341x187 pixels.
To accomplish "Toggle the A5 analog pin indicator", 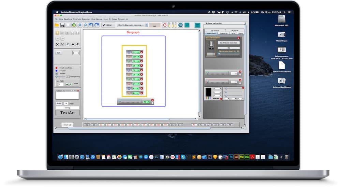I will click(x=230, y=125).
